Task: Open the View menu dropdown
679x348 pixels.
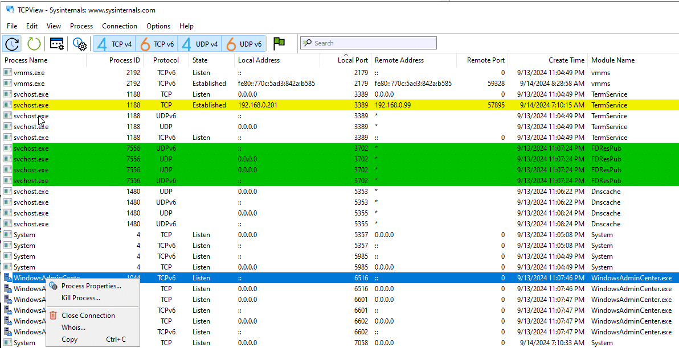Action: (x=54, y=26)
